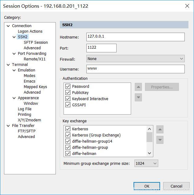
Task: Click the Hostname field containing 127.0.0.1
Action: point(135,37)
